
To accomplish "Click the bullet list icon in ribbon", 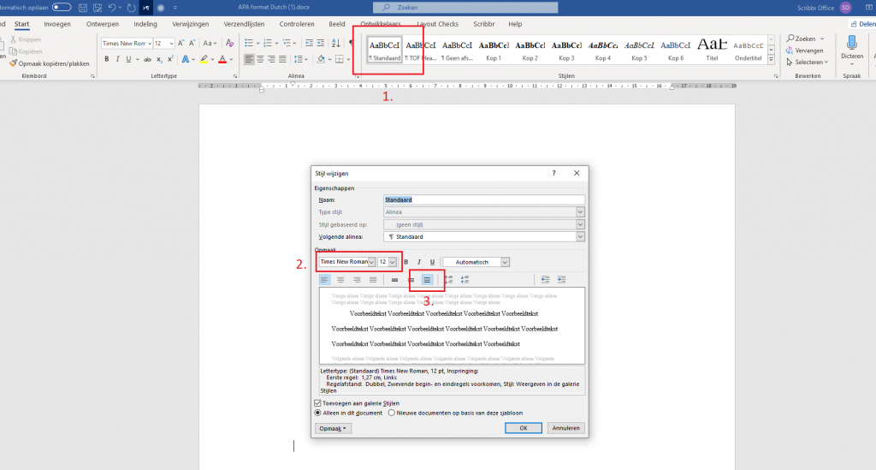I will tap(249, 43).
